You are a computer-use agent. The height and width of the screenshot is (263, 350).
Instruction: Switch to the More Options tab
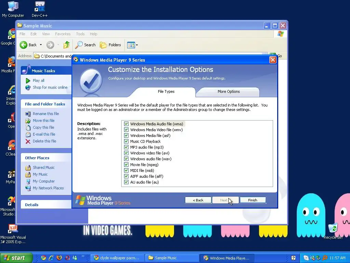tap(229, 92)
